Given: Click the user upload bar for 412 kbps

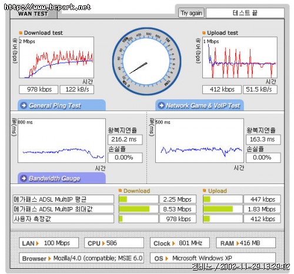Looking at the screenshot, I should (223, 219).
